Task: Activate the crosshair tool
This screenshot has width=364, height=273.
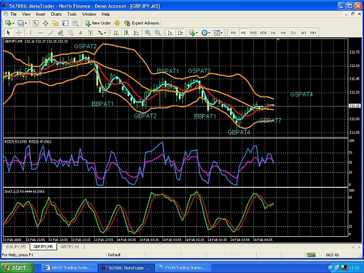Action: pos(19,33)
